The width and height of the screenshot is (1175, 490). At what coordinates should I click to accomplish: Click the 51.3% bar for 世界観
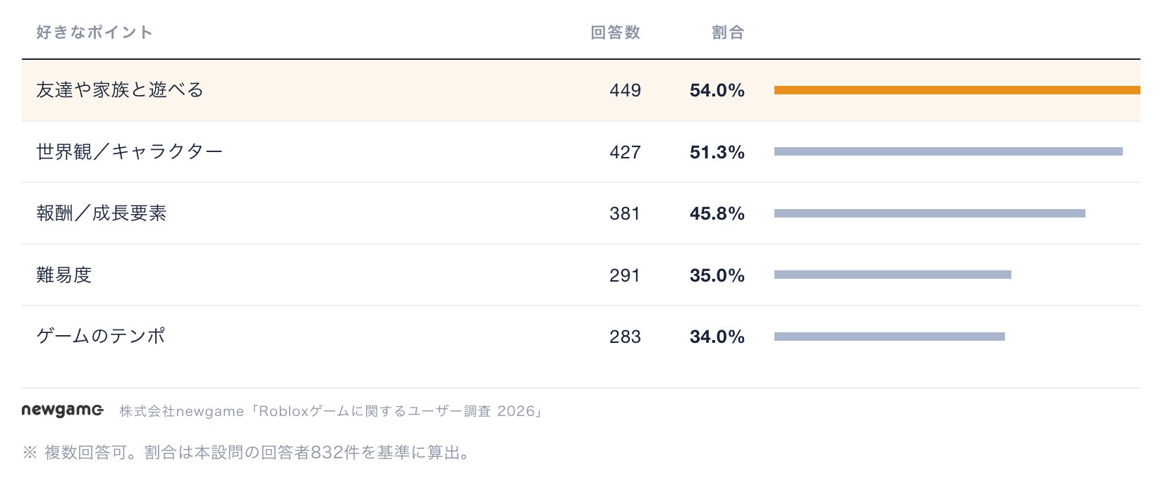click(x=949, y=151)
